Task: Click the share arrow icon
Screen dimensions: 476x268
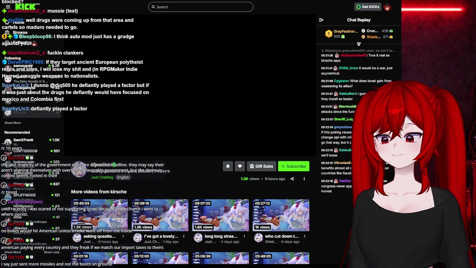Action: click(x=292, y=179)
